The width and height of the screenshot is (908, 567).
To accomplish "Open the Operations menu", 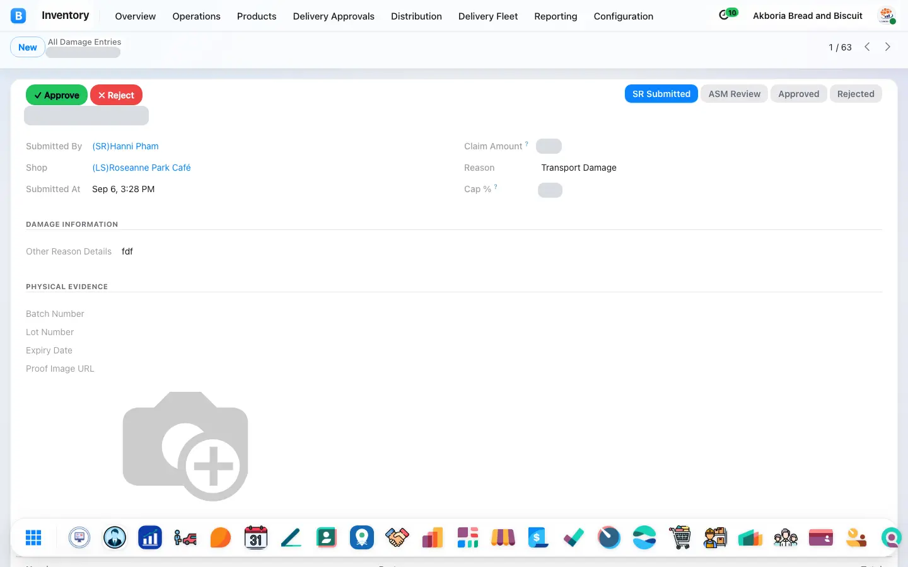I will click(x=197, y=16).
